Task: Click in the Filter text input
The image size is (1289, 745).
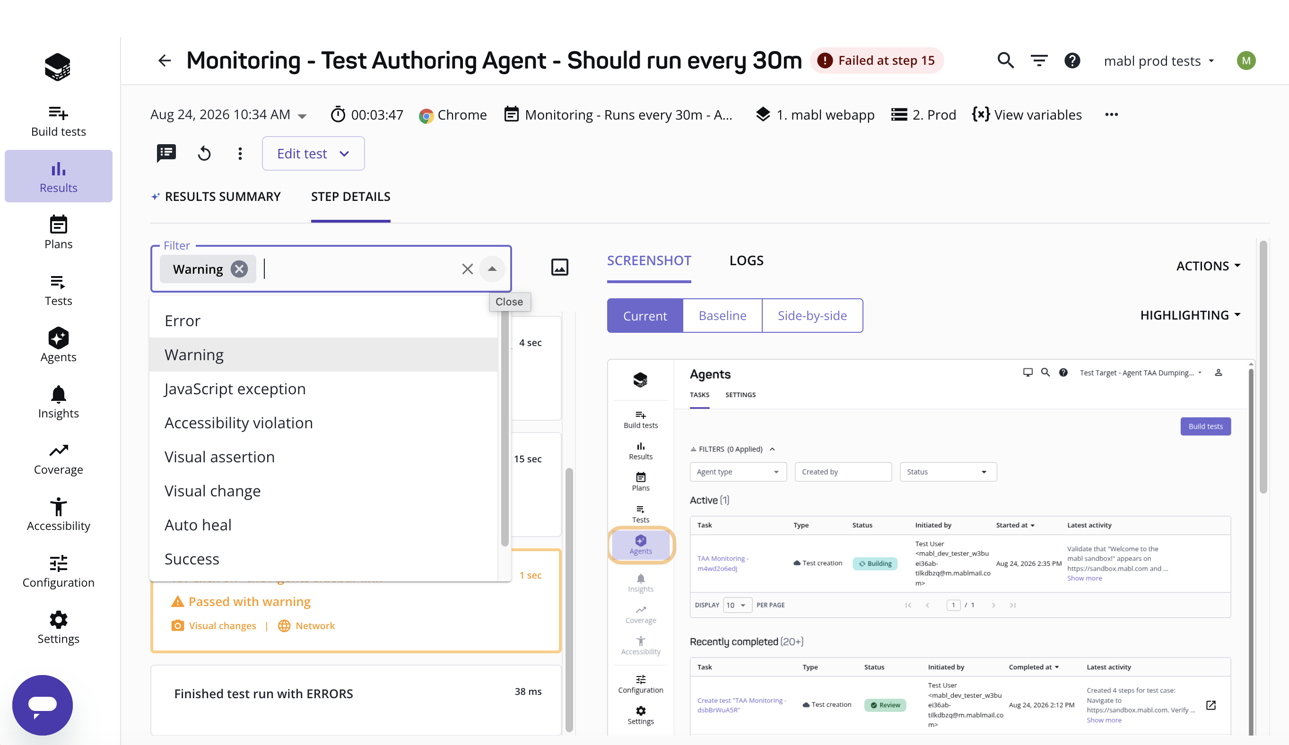Action: point(359,269)
